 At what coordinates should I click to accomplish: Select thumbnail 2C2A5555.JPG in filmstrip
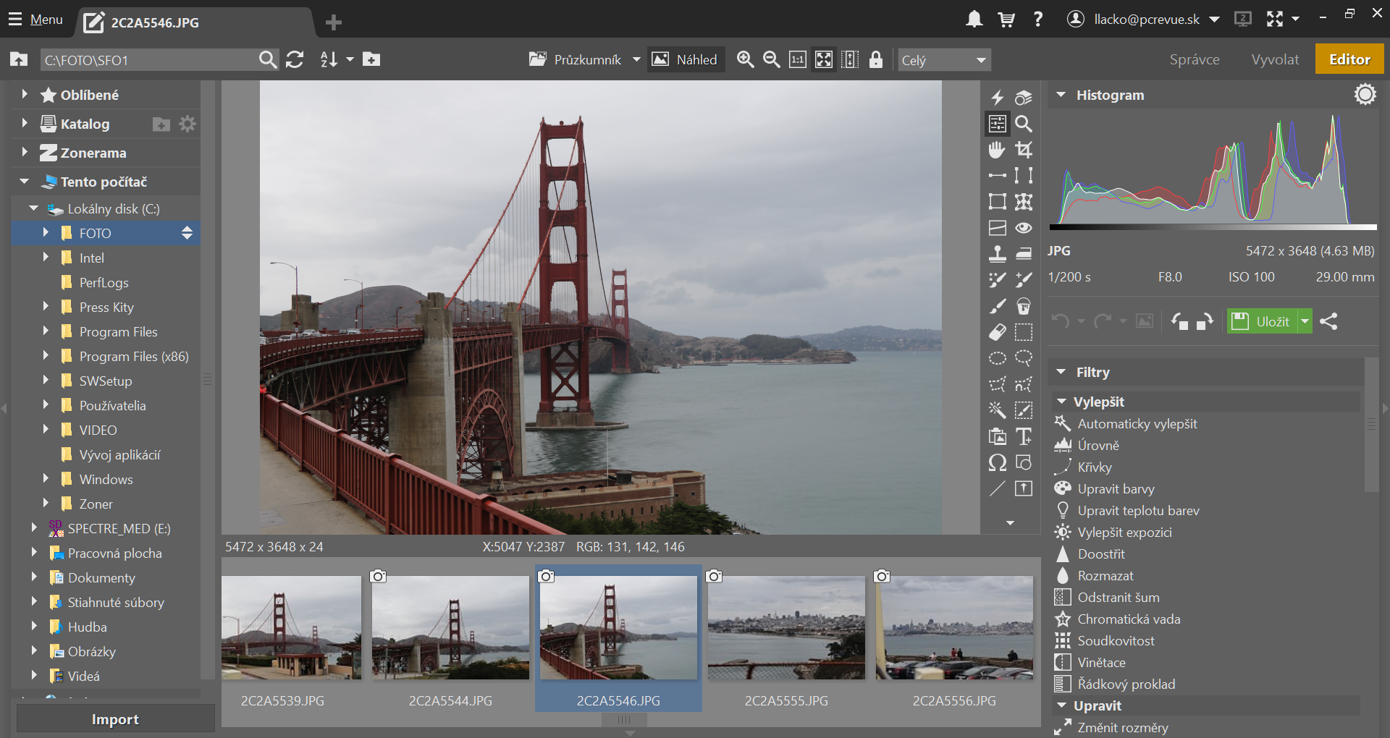786,628
